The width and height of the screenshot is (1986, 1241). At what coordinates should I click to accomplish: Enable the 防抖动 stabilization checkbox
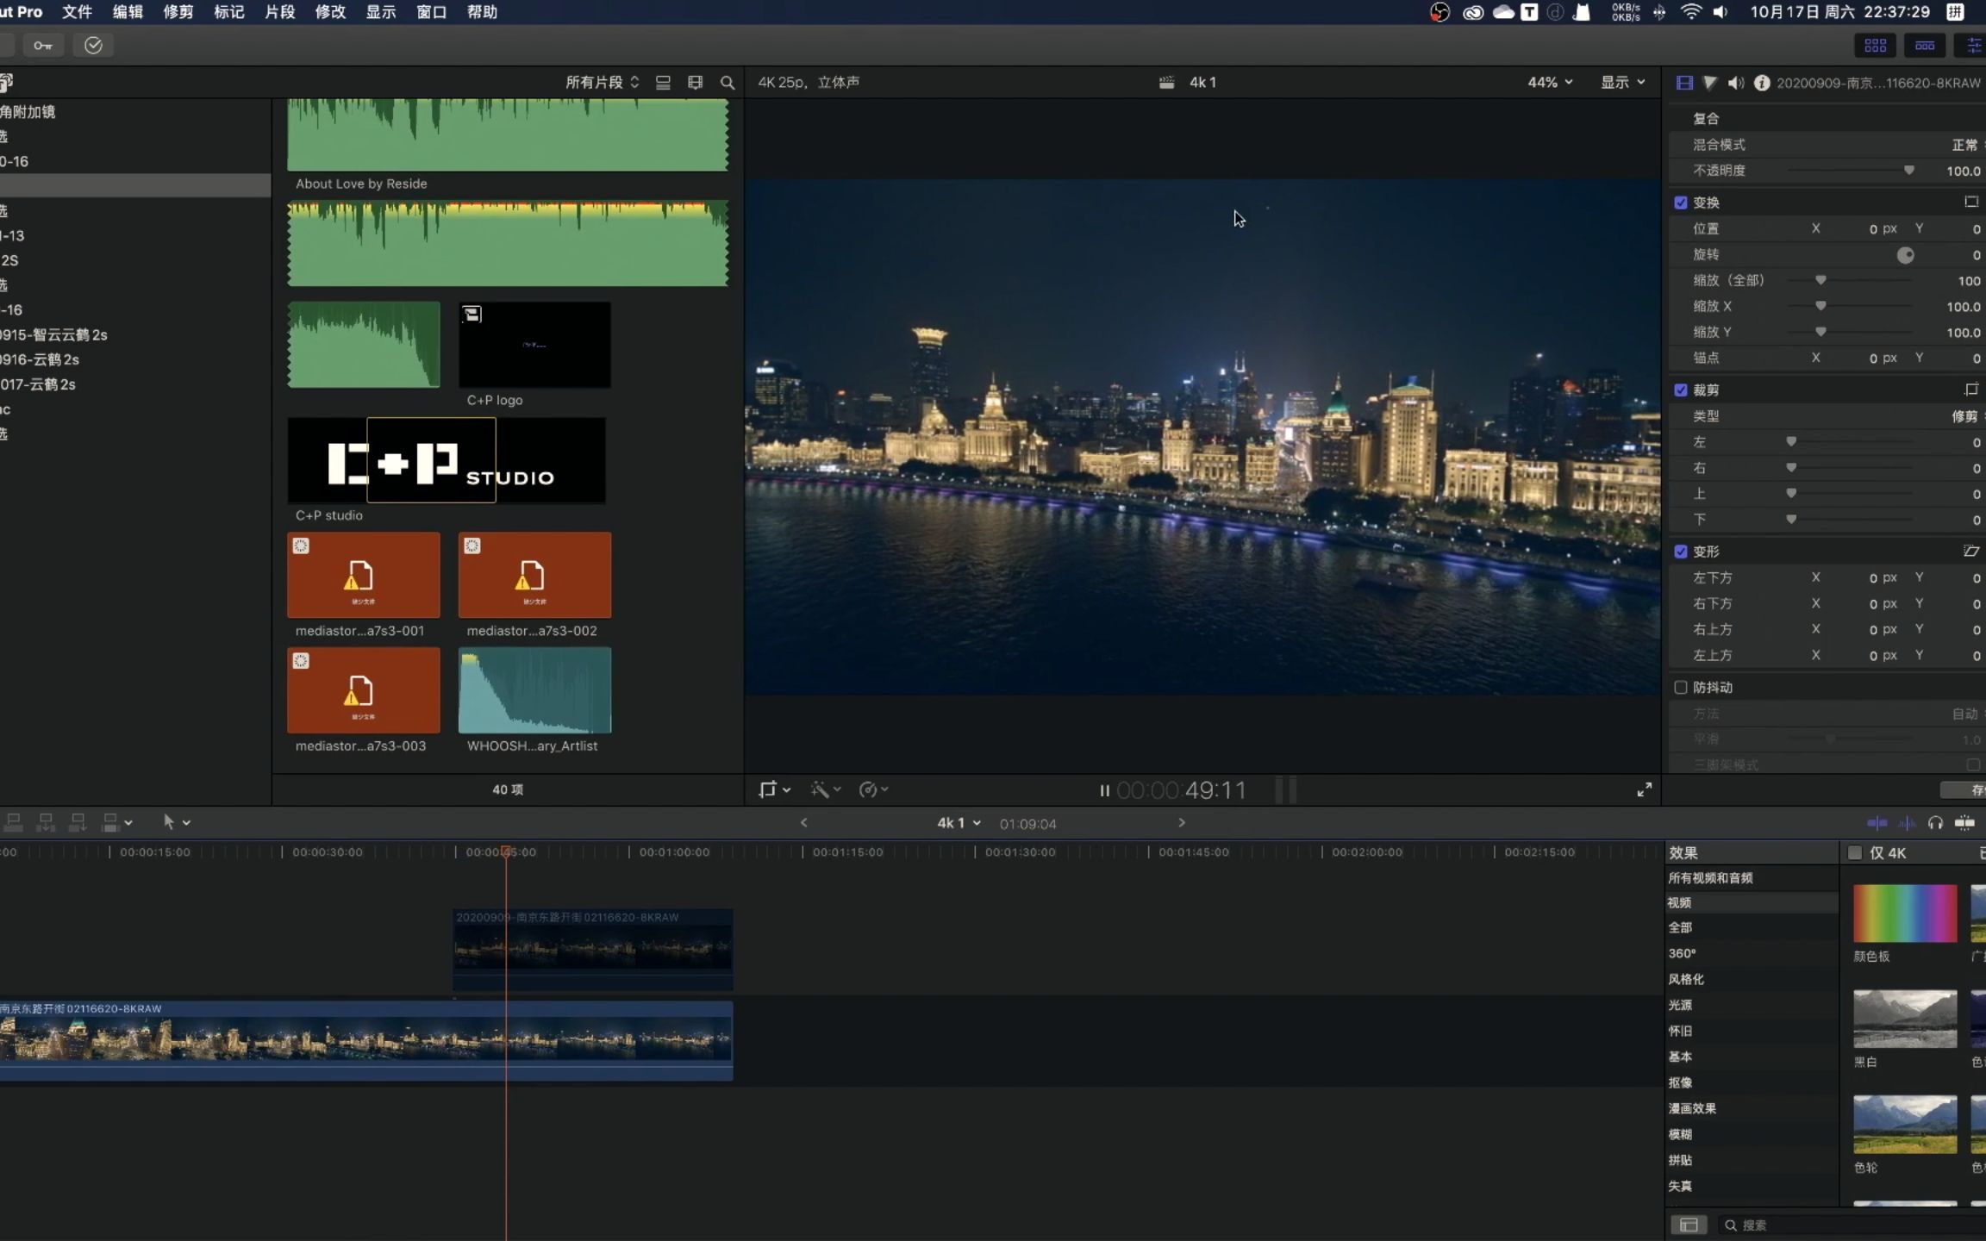pyautogui.click(x=1680, y=688)
